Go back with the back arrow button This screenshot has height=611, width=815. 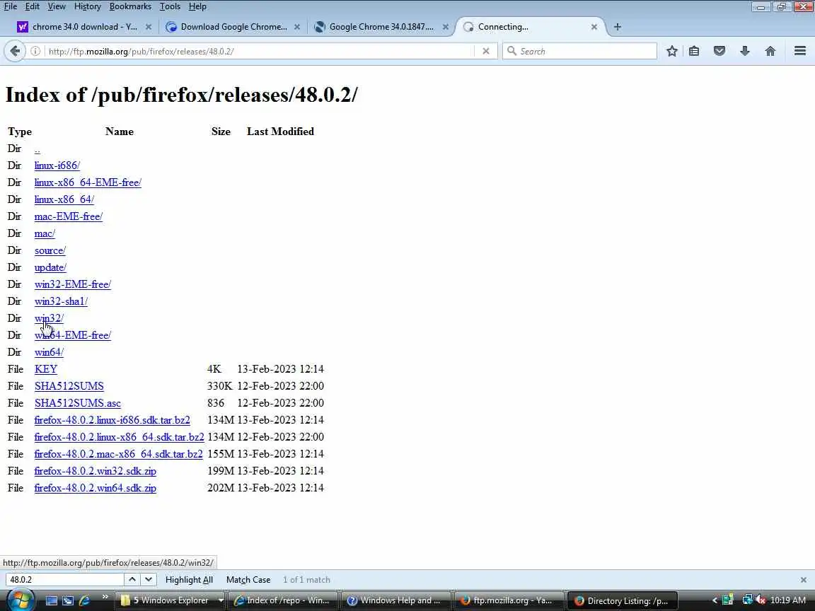[x=15, y=51]
